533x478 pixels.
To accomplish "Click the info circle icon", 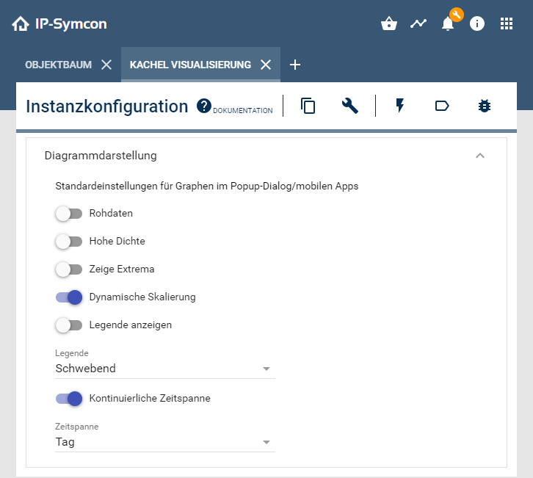I will click(477, 23).
